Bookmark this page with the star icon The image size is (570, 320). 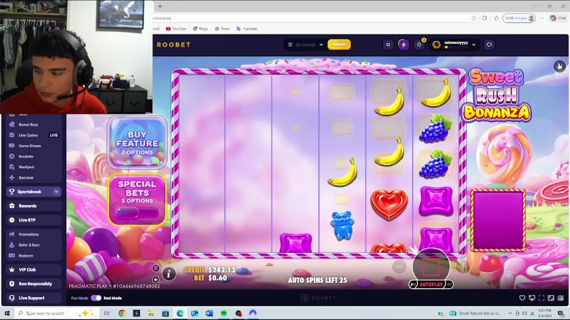tap(474, 18)
